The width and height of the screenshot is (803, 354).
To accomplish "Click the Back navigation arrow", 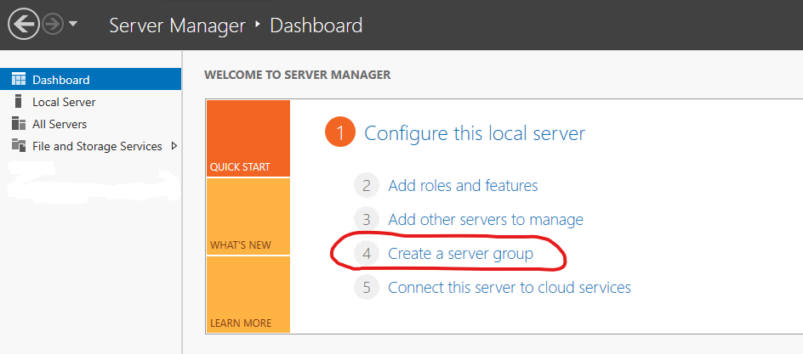I will click(x=24, y=24).
